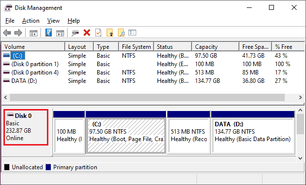This screenshot has width=306, height=185.
Task: Sort by the Type column header
Action: click(x=106, y=47)
